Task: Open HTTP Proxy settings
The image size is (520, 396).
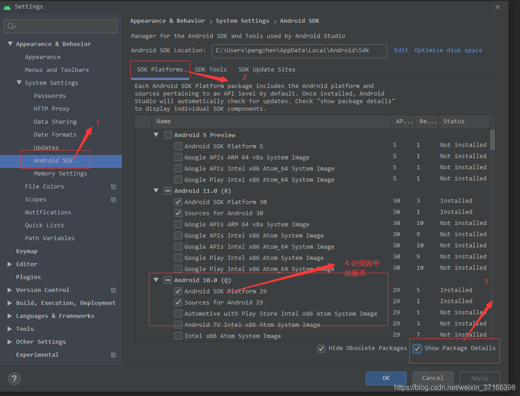Action: coord(51,109)
